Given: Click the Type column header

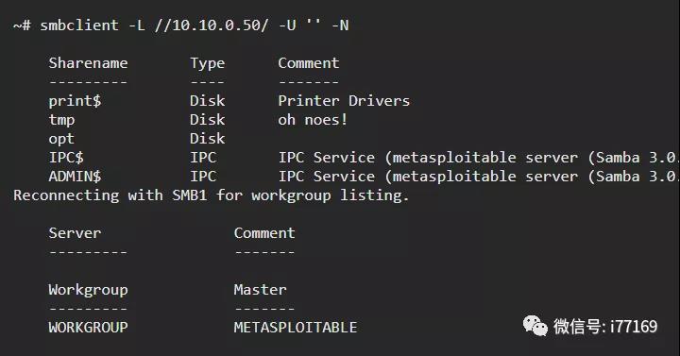Looking at the screenshot, I should point(207,64).
